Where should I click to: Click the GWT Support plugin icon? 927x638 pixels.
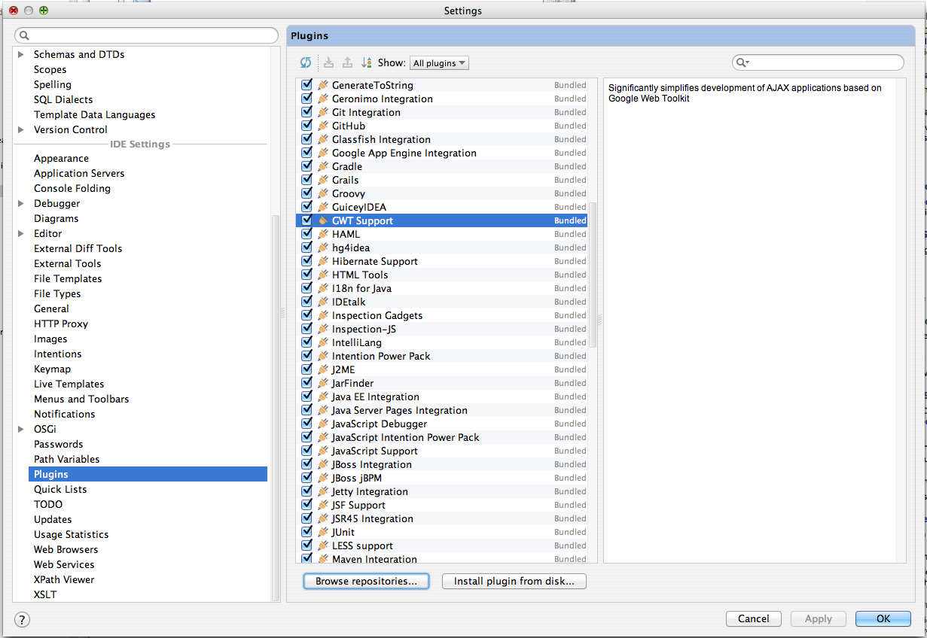323,220
